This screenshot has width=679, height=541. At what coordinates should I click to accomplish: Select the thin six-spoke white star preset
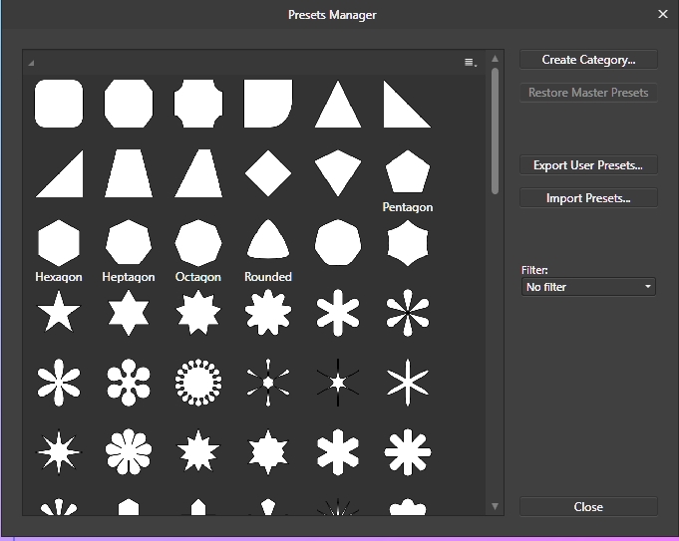pos(408,383)
